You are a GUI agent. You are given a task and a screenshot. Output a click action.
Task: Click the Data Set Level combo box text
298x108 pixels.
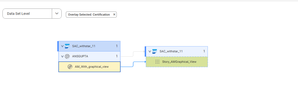pos(18,14)
